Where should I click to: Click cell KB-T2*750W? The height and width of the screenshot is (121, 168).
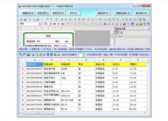point(69,100)
